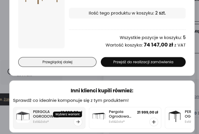
Task: Click the added product image with wooden legs
Action: point(41,24)
